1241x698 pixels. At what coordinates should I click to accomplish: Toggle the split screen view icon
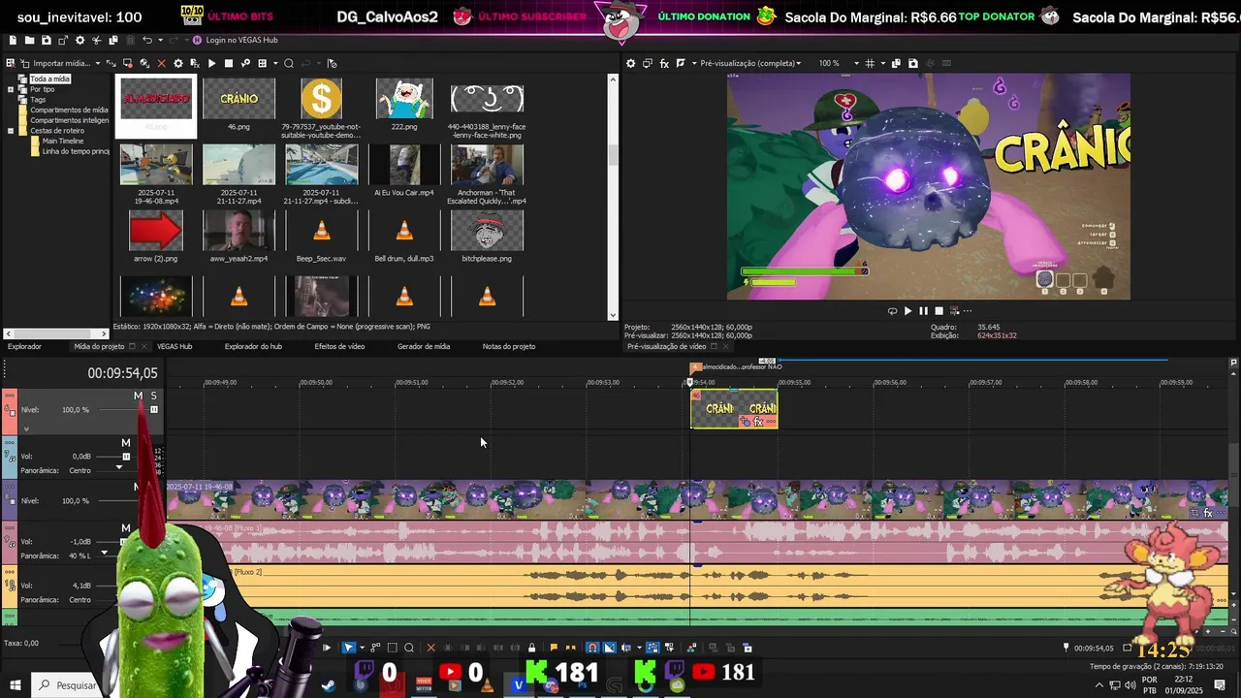(681, 63)
